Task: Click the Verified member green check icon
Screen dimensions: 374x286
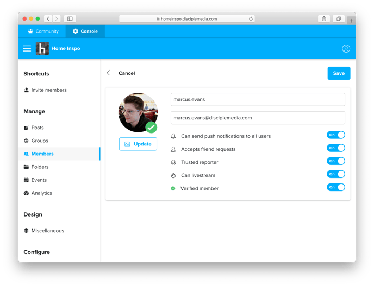Action: click(x=173, y=189)
